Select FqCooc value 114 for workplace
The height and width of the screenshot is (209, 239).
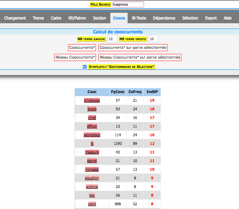pyautogui.click(x=118, y=135)
